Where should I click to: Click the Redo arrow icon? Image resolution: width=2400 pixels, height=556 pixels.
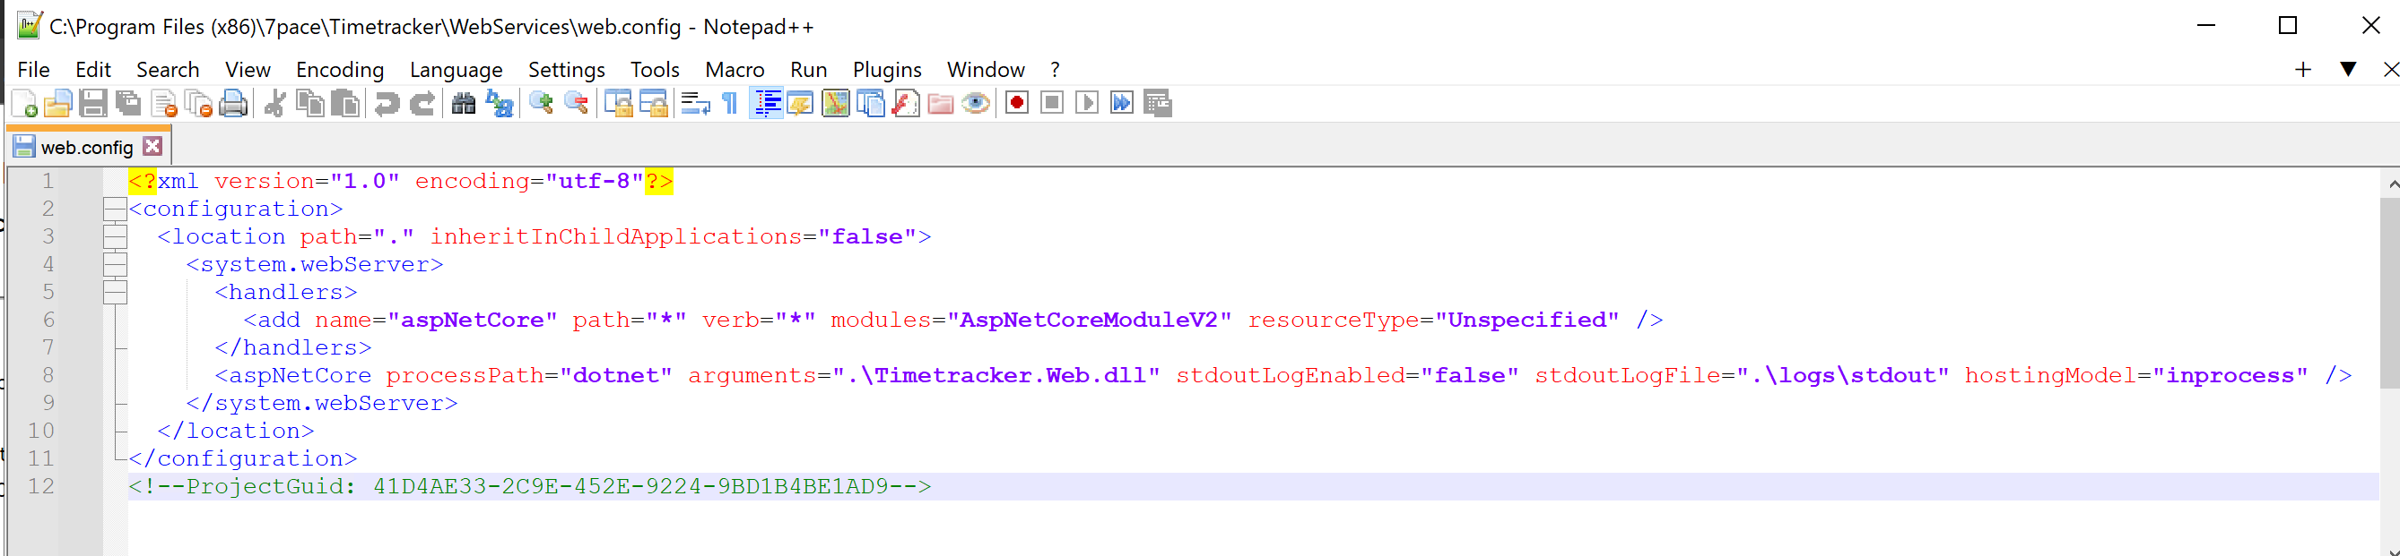pos(422,103)
